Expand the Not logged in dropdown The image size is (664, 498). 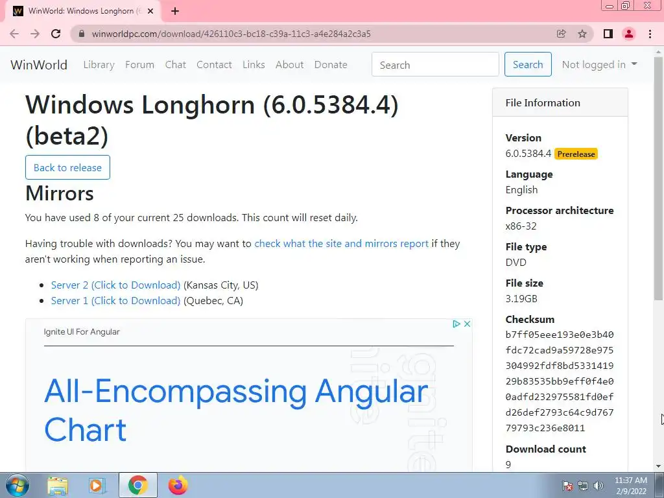pos(599,64)
